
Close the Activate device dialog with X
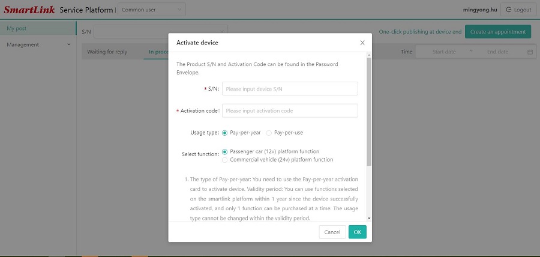pos(362,43)
